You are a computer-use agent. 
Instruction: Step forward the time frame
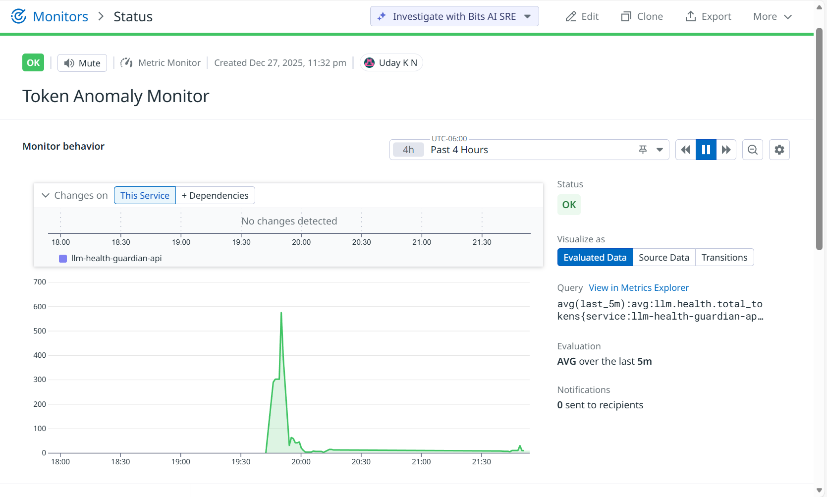(726, 150)
